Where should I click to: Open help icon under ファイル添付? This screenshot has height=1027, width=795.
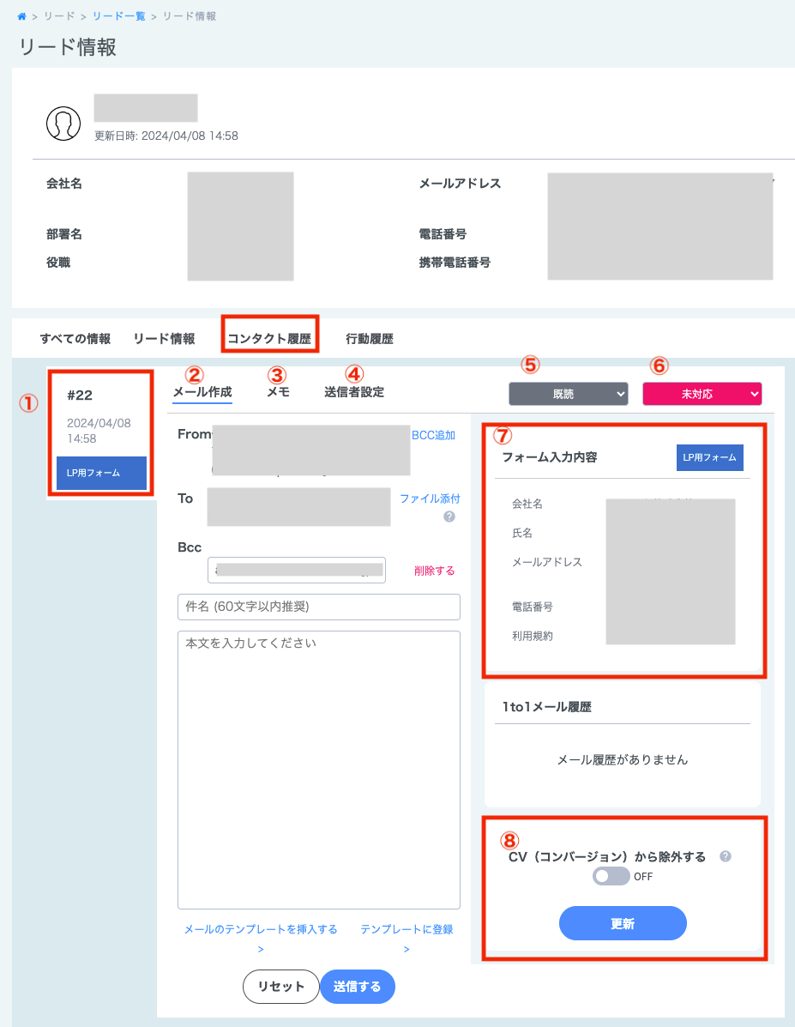coord(449,517)
